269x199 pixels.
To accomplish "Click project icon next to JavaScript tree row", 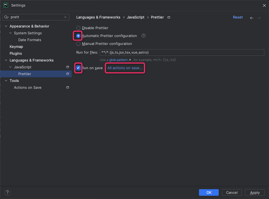I will [68, 67].
